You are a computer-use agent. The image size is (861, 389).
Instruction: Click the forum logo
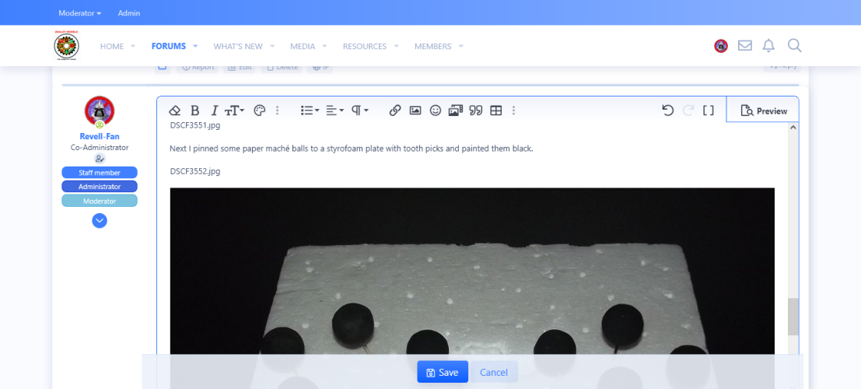(66, 45)
